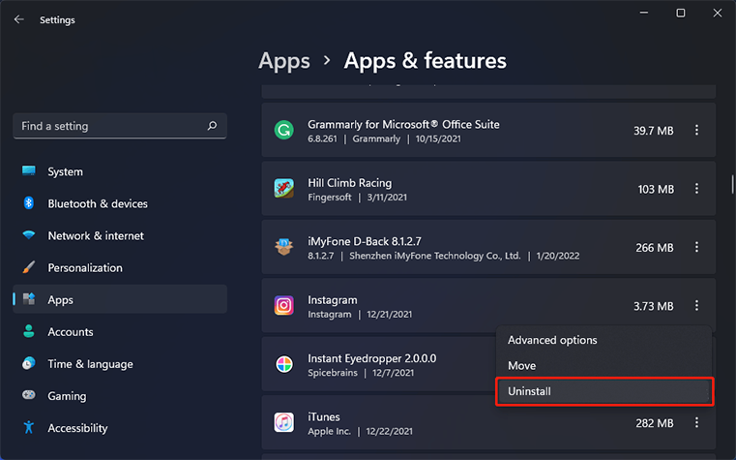Open Network & internet in the sidebar
Image resolution: width=736 pixels, height=460 pixels.
(x=120, y=235)
